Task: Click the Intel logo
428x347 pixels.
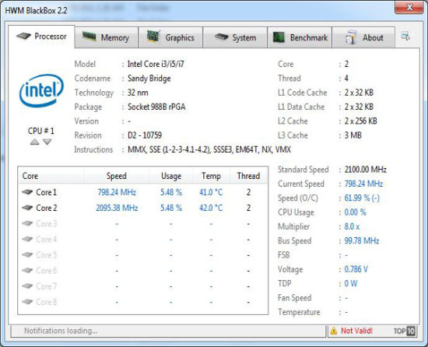Action: [x=41, y=90]
